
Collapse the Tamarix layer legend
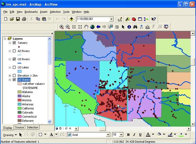coord(10,43)
